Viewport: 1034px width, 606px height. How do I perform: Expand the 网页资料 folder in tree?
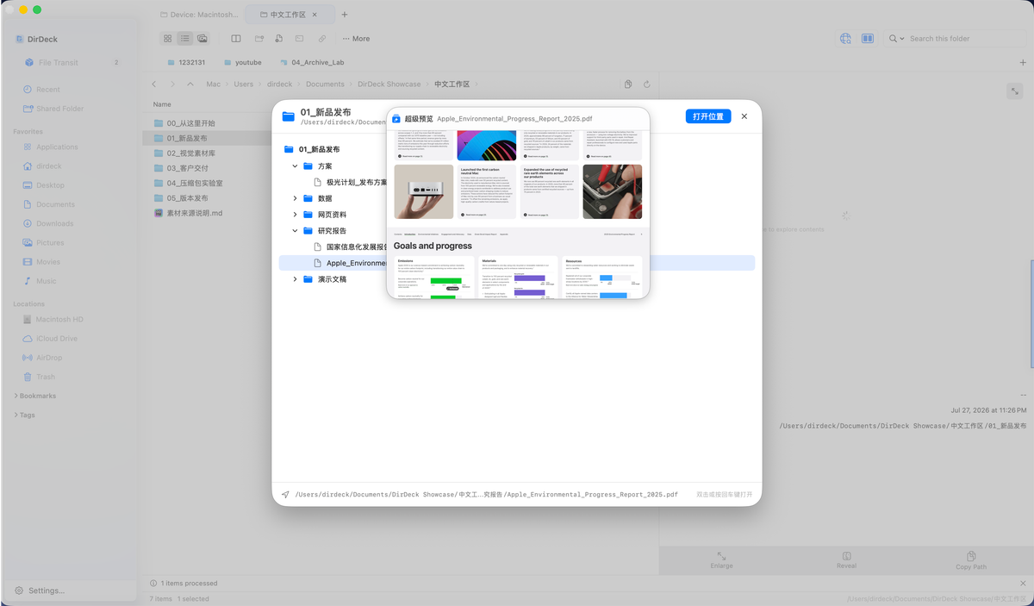[296, 215]
